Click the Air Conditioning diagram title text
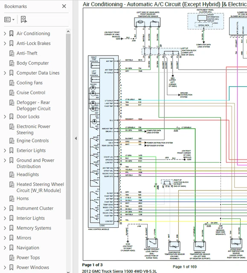The width and height of the screenshot is (247, 273). (x=165, y=4)
